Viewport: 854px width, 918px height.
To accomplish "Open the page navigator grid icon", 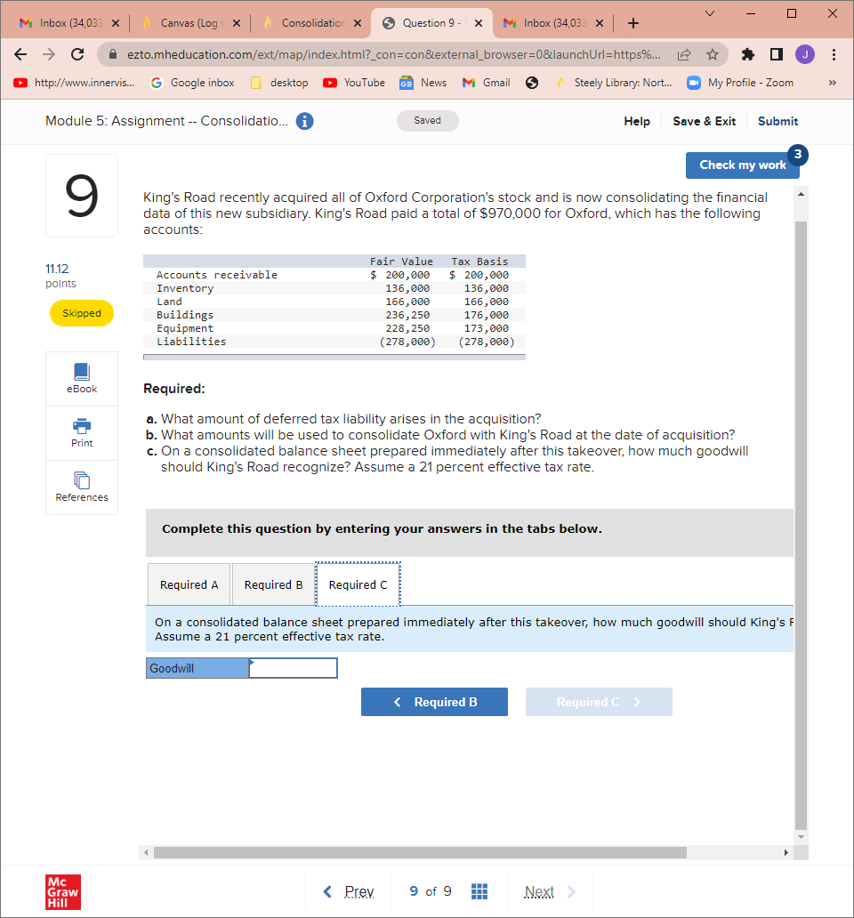I will [479, 890].
